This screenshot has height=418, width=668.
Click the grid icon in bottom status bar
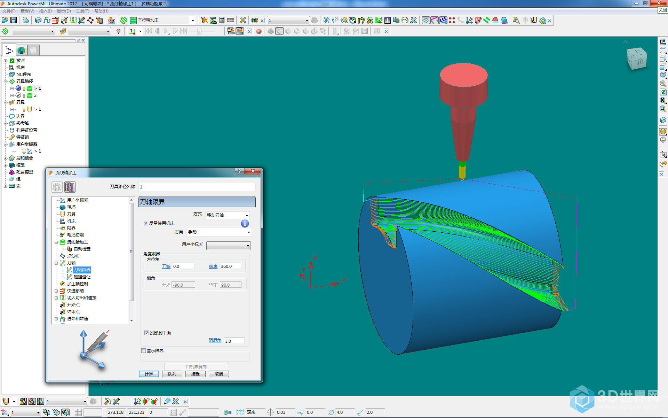[78, 412]
